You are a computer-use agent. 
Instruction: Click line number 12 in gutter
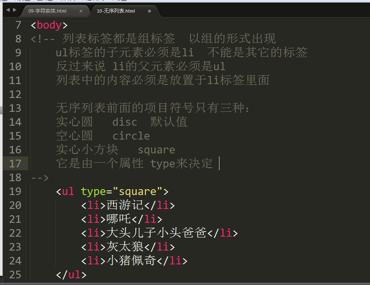pyautogui.click(x=15, y=95)
